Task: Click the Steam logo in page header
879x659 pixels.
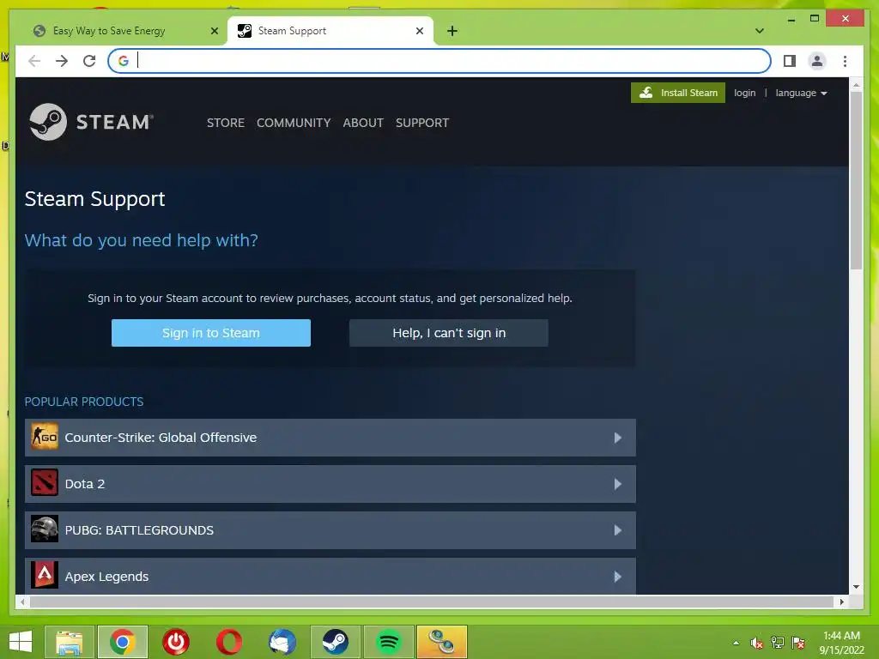Action: point(91,122)
